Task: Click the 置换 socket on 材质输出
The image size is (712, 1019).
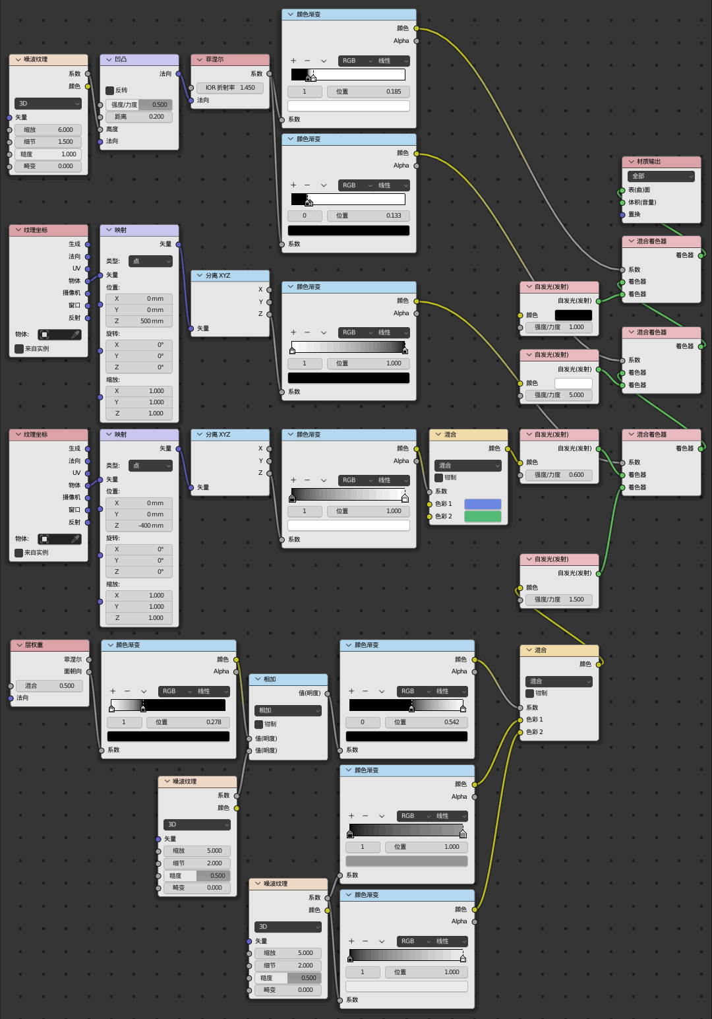Action: pos(622,214)
